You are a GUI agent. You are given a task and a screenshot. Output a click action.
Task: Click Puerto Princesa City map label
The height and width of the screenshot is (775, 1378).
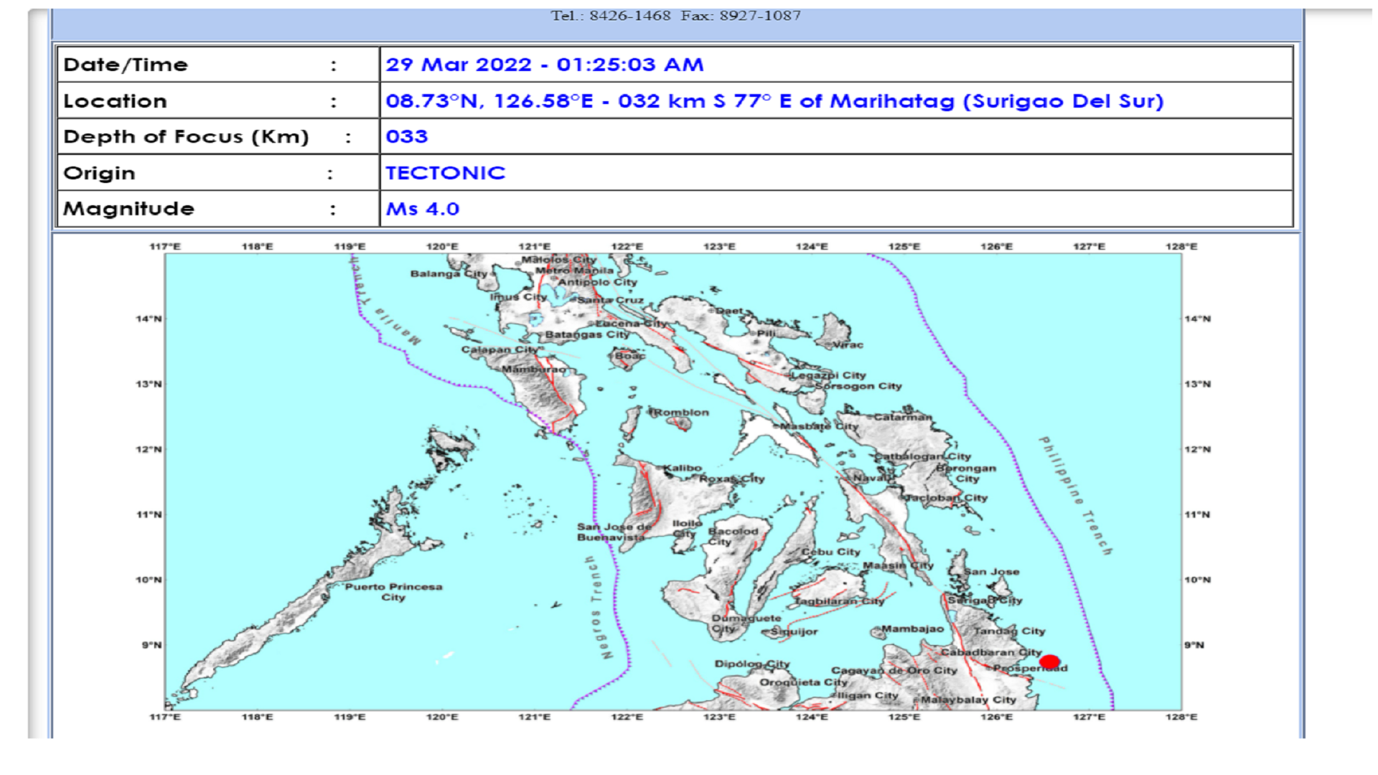click(x=393, y=592)
